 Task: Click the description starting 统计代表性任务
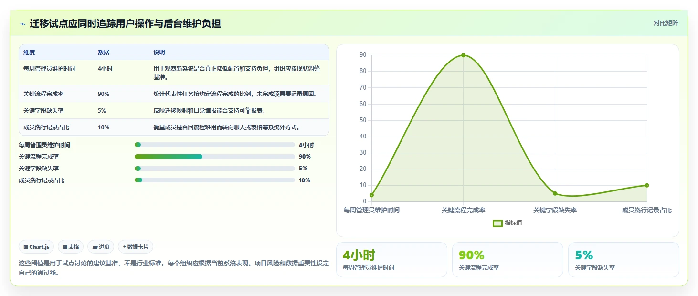pos(235,94)
